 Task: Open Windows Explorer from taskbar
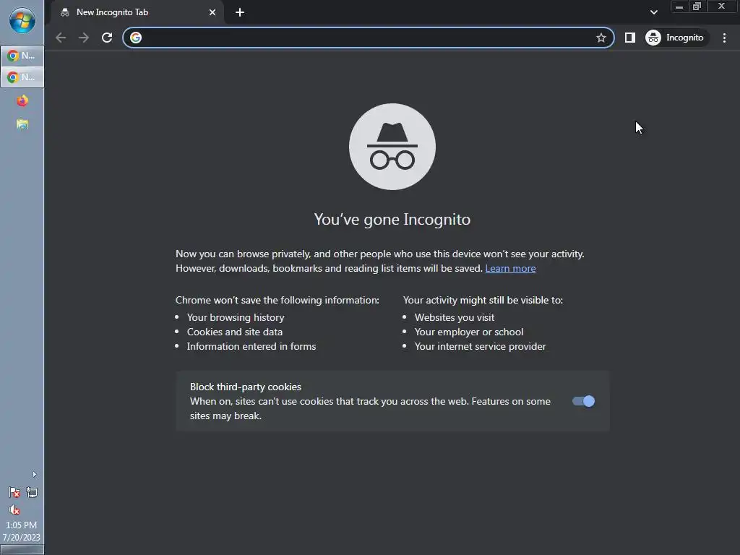point(22,124)
